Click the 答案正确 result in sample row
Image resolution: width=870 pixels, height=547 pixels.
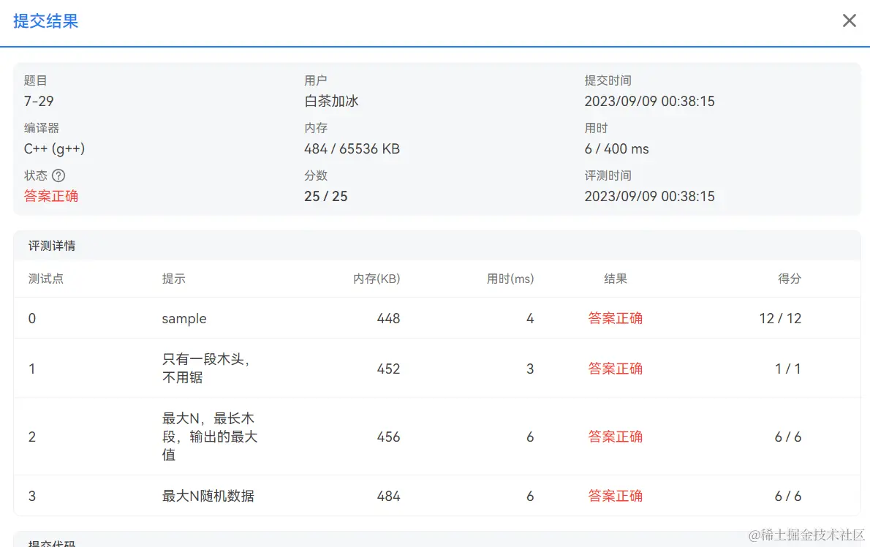[616, 318]
